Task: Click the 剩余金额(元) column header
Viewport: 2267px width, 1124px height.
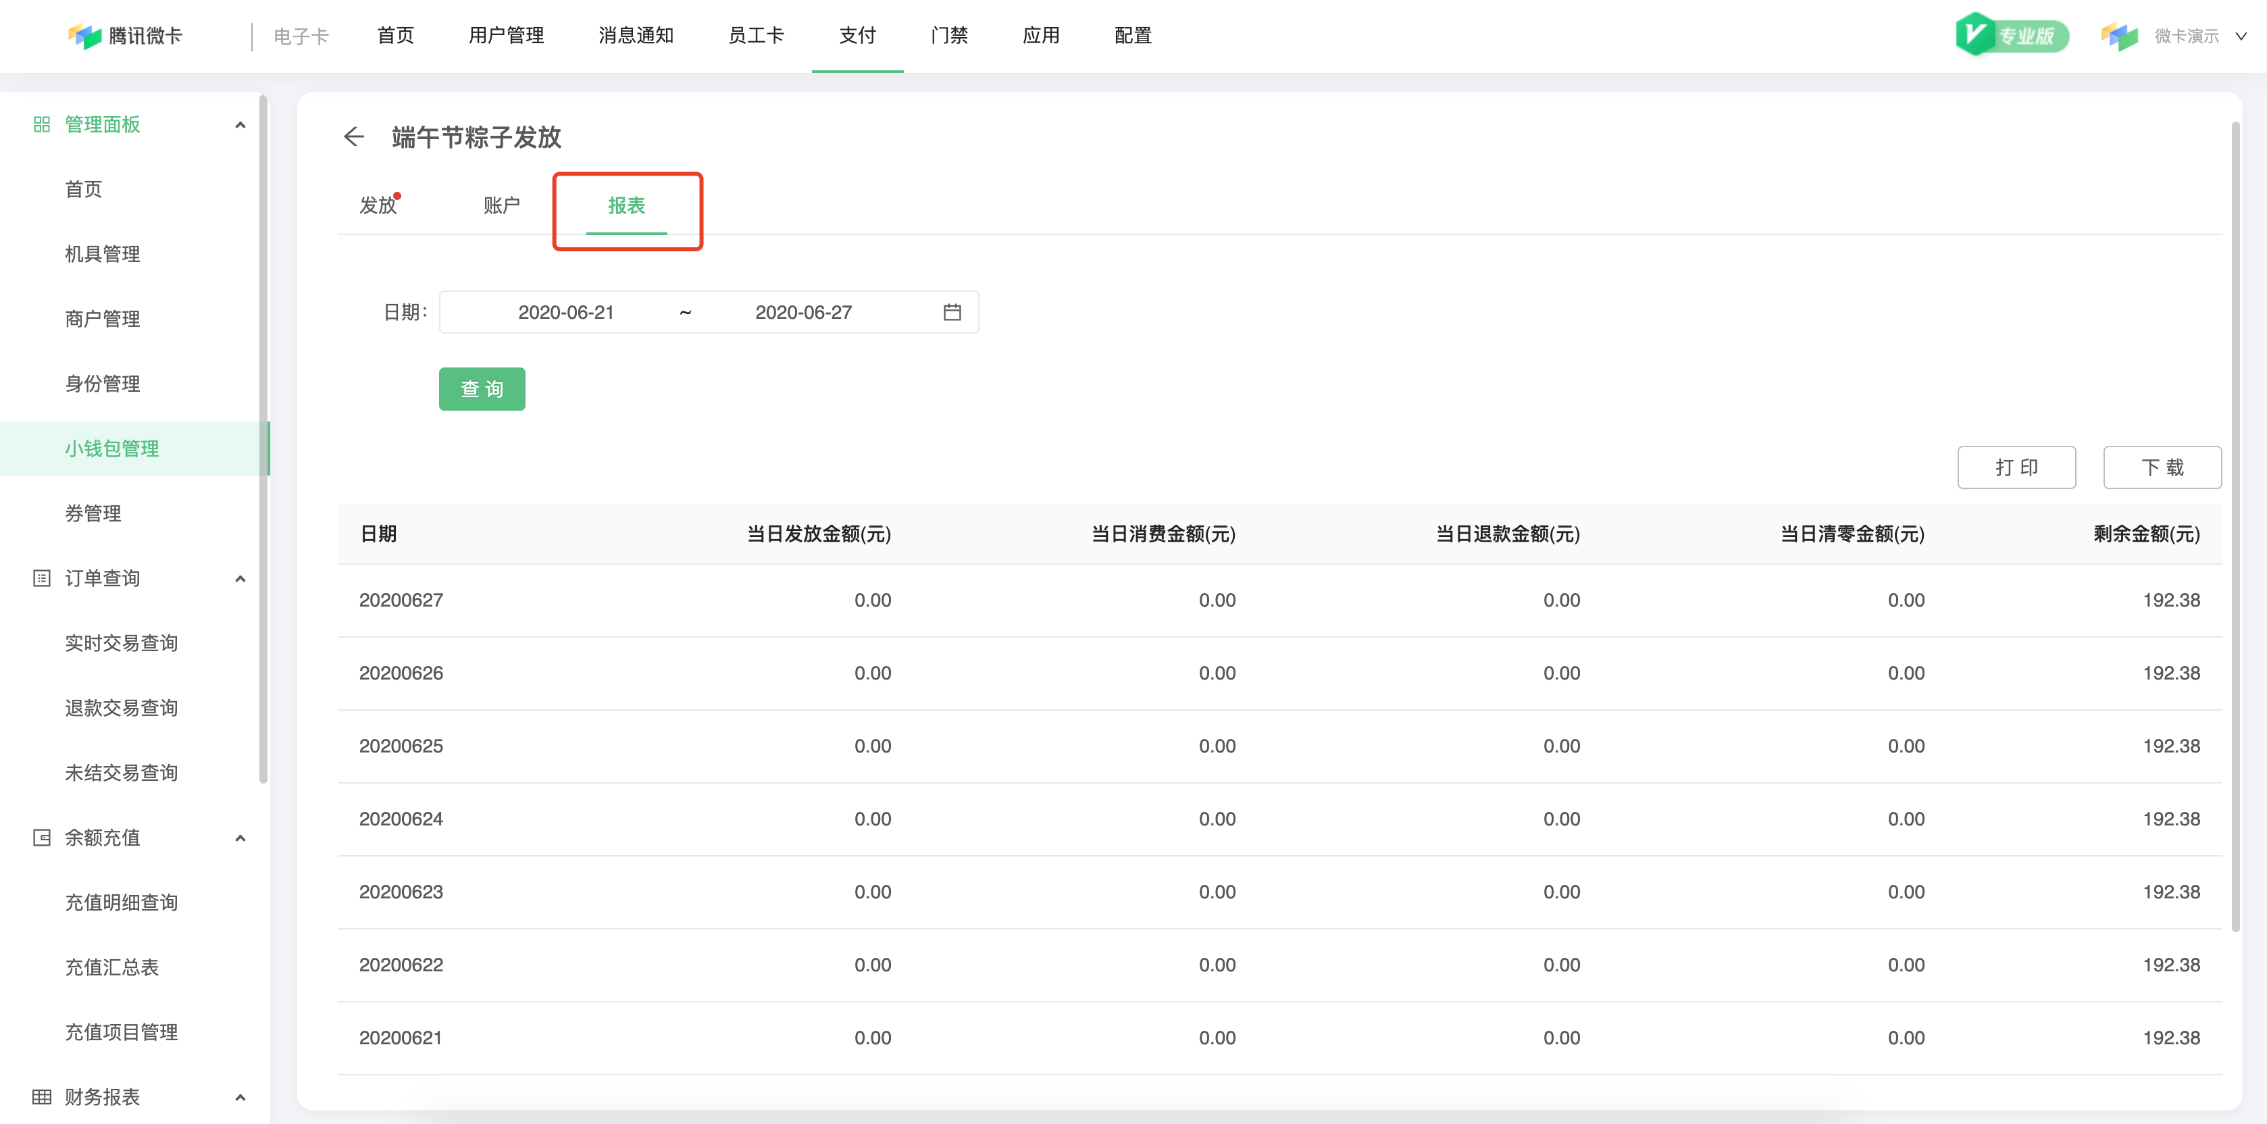Action: [2147, 534]
